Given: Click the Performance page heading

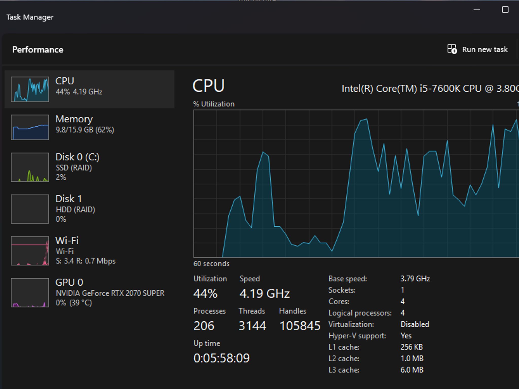Looking at the screenshot, I should click(38, 50).
